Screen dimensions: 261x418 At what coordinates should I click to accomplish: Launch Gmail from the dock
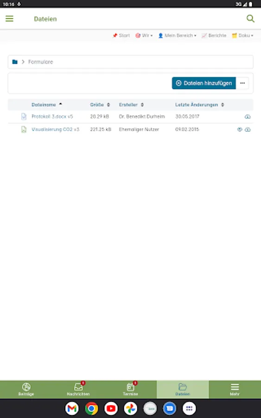(x=72, y=408)
